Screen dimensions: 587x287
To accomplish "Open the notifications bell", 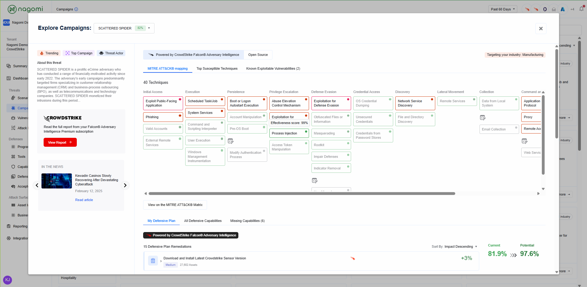I will 581,9.
